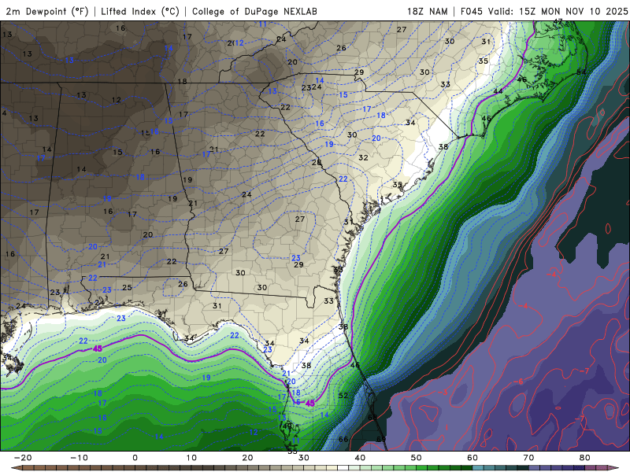630x472 pixels.
Task: Click the dewpoint value 44 on the map
Action: [498, 91]
